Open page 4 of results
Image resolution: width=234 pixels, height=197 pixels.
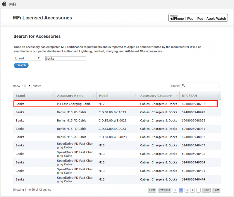[x=192, y=190]
